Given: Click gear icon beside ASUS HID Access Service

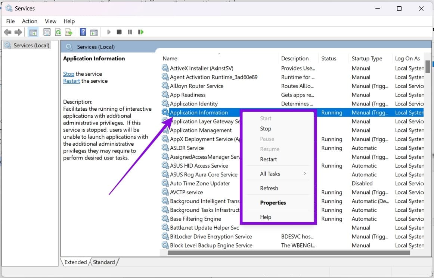Looking at the screenshot, I should pos(165,165).
